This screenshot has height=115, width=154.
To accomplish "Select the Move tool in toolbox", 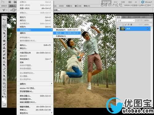I will [x=4, y=19].
